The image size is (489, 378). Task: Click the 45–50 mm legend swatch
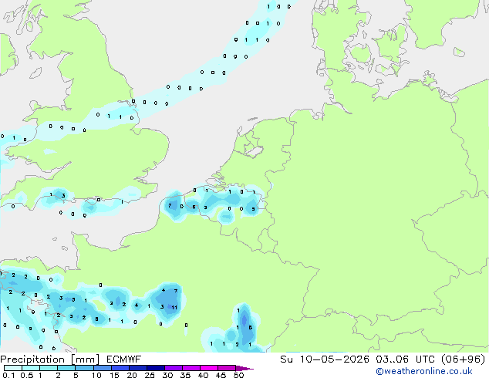[x=227, y=368]
